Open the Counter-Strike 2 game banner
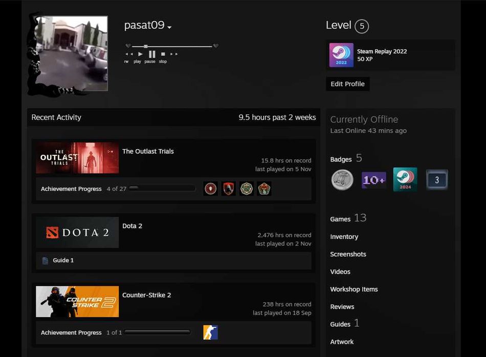This screenshot has height=357, width=486. (77, 302)
